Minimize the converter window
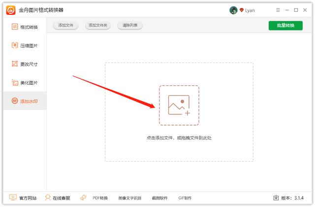 287,10
